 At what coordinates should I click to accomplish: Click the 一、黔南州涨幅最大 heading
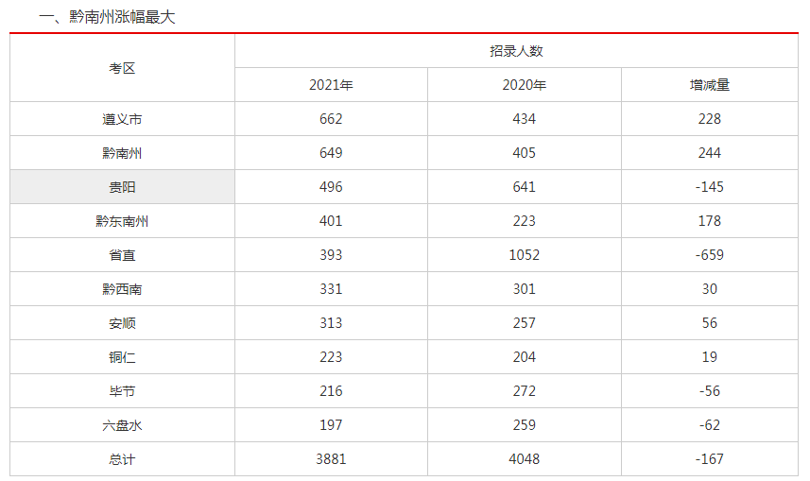point(107,17)
